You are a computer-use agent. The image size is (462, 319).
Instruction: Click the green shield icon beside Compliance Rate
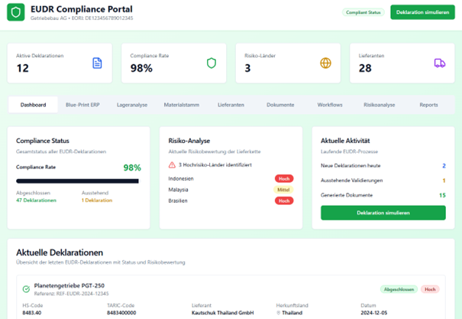[212, 63]
